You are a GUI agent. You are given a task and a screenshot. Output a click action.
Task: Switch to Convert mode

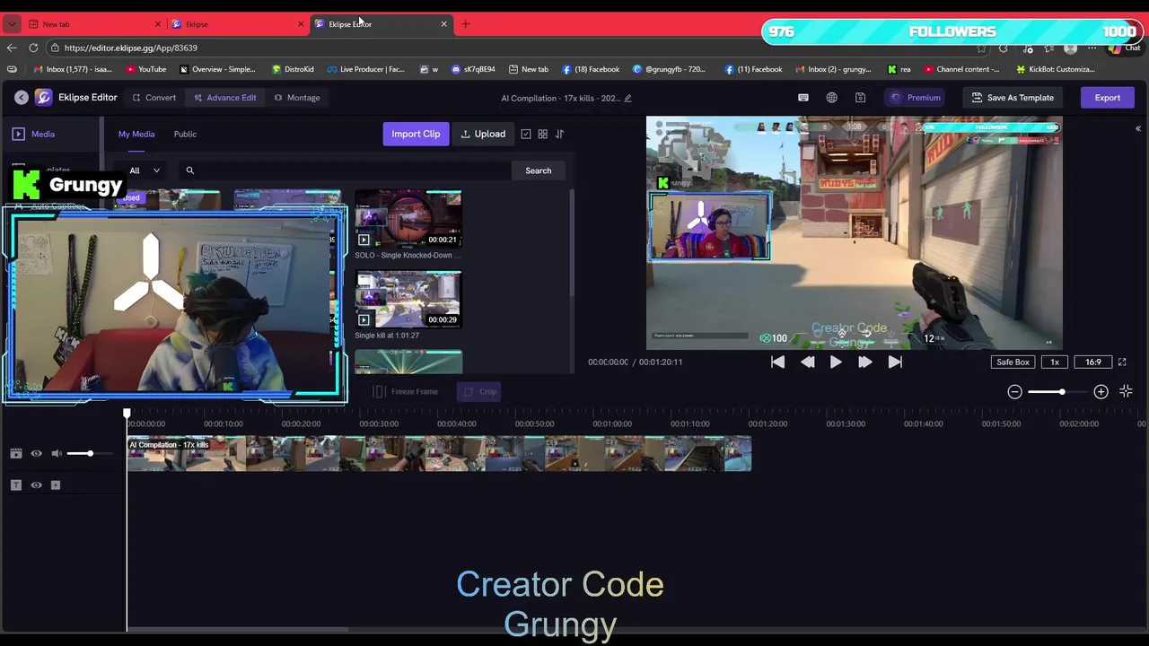click(x=154, y=98)
